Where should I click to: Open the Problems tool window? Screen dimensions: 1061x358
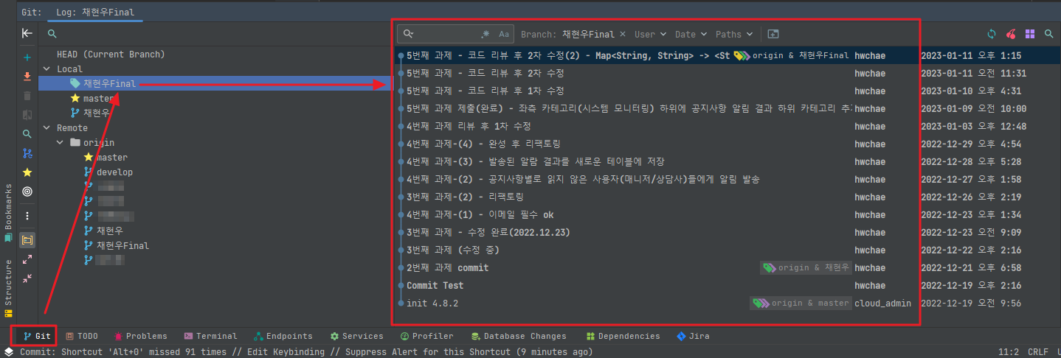[140, 336]
